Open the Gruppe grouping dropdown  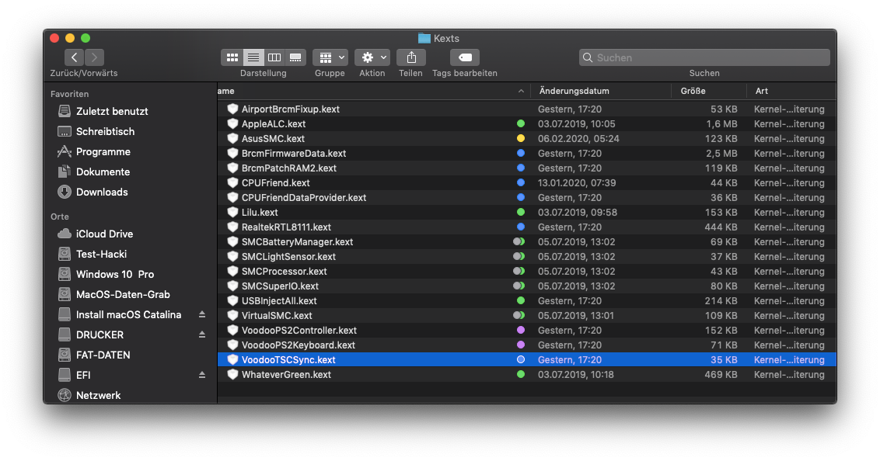click(330, 57)
